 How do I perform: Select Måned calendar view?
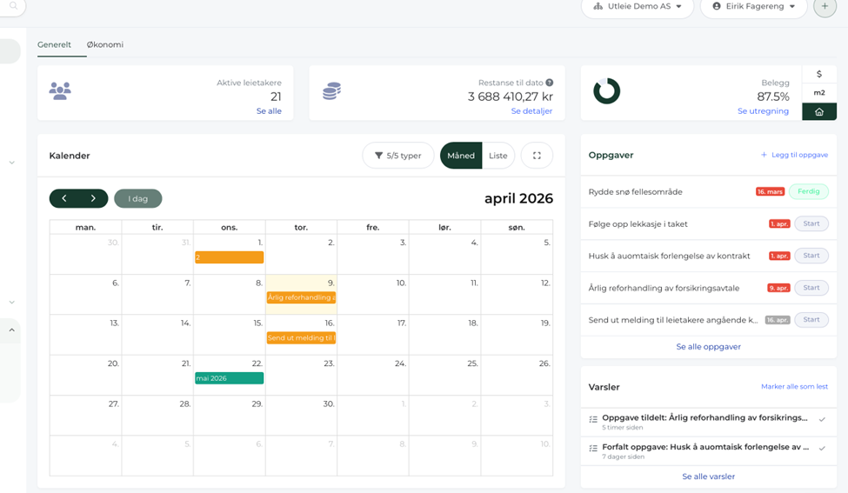tap(461, 156)
